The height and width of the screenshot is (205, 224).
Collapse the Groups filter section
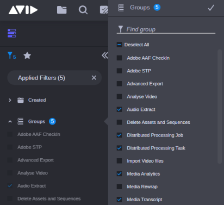10,121
